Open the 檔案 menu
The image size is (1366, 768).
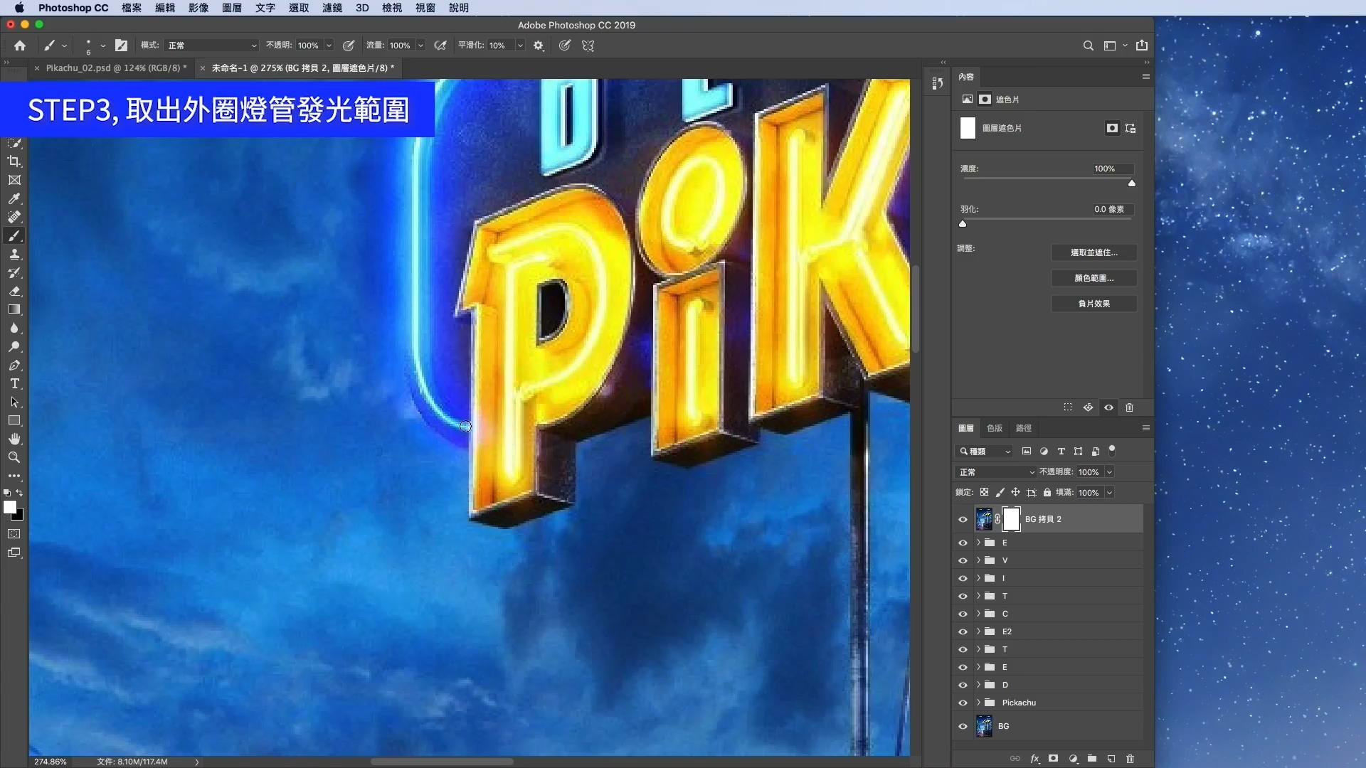[132, 8]
